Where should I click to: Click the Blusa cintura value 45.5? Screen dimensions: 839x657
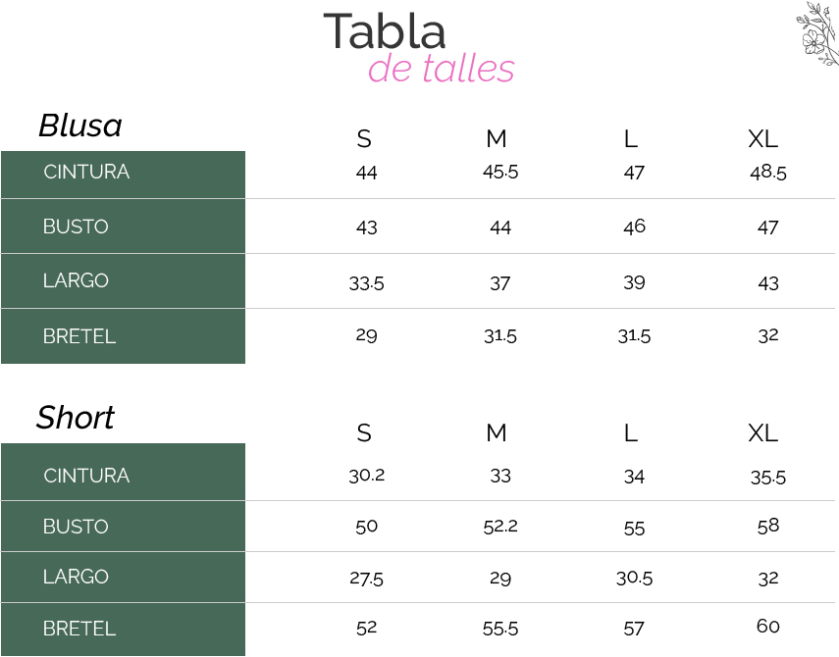pyautogui.click(x=500, y=173)
